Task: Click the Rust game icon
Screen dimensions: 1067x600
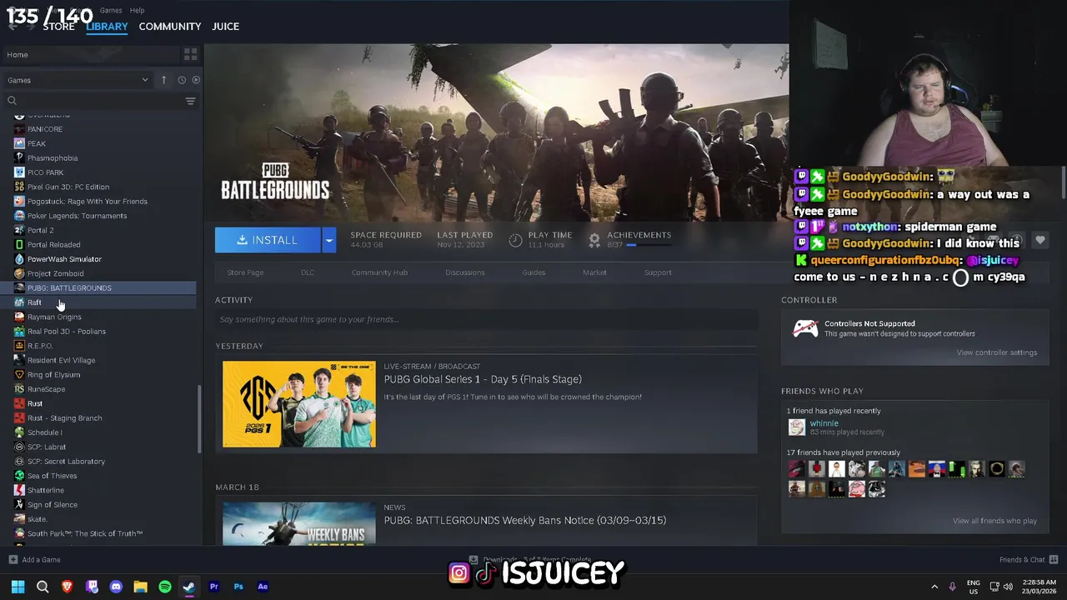Action: pos(19,403)
